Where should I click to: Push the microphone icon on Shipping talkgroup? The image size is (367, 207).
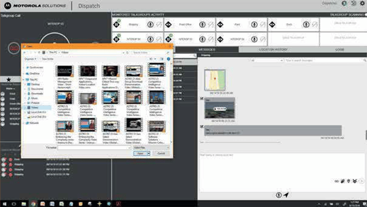tap(151, 24)
